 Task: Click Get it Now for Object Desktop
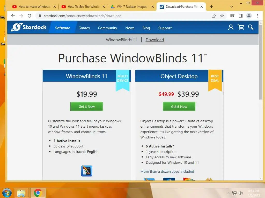click(179, 106)
